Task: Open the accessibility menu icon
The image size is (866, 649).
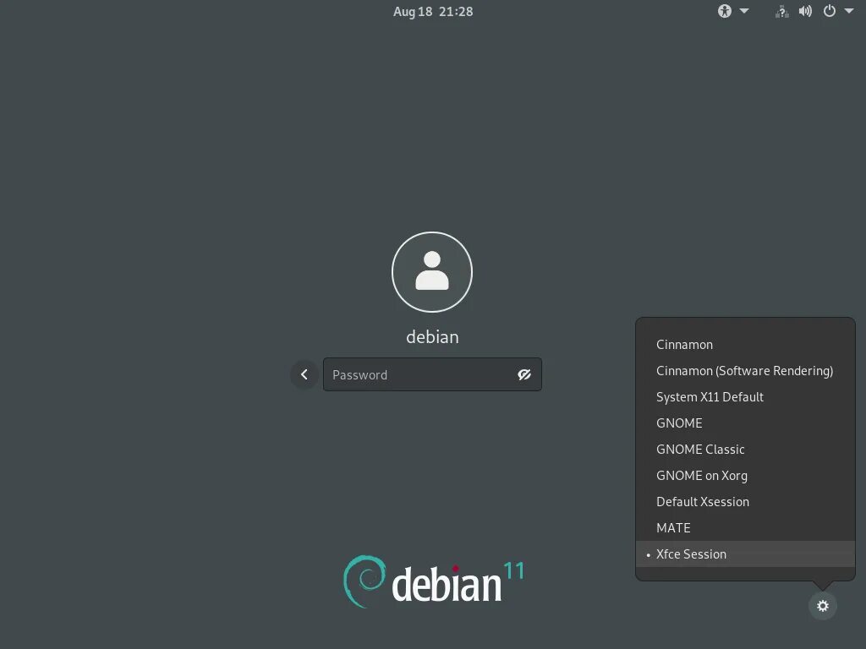Action: [x=724, y=11]
